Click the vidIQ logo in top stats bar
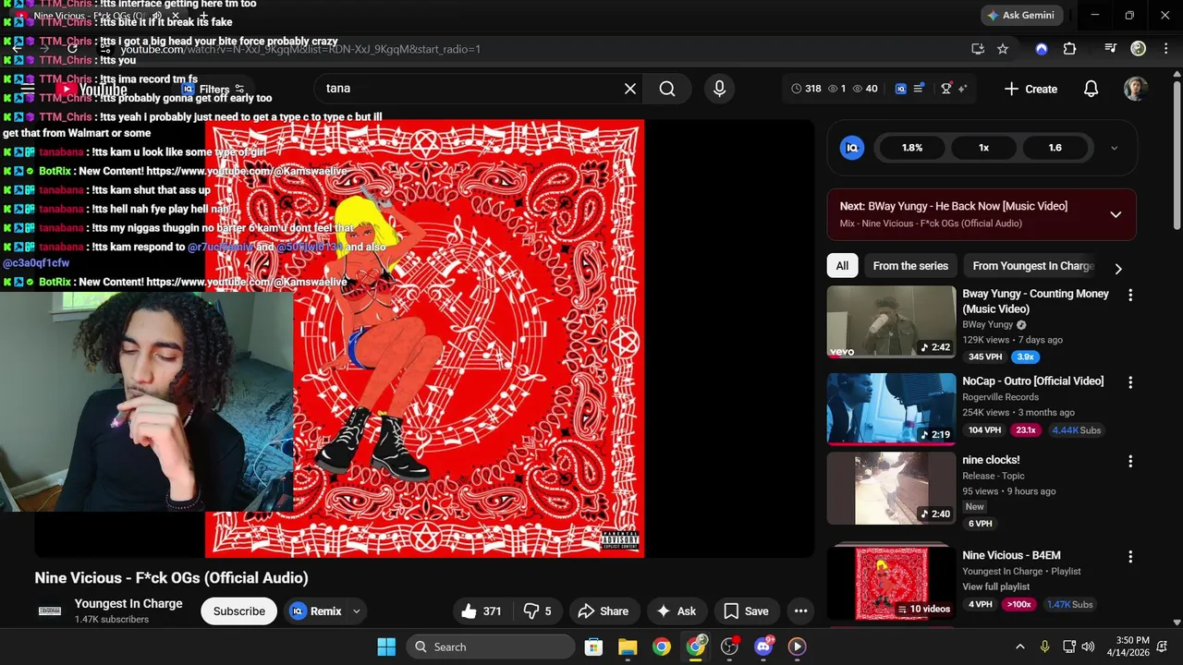The image size is (1183, 665). pos(901,89)
